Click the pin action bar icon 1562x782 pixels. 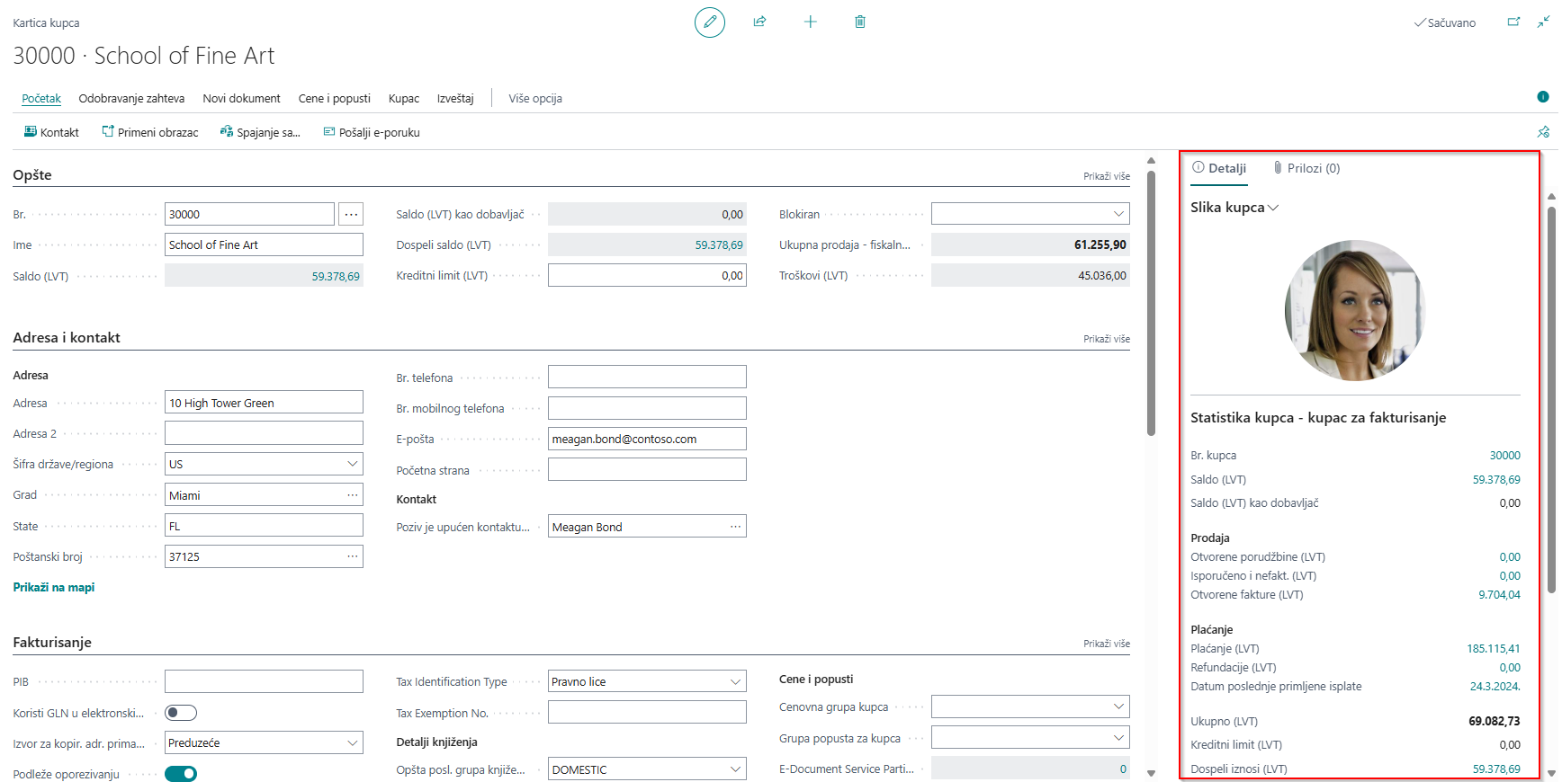click(x=1543, y=132)
